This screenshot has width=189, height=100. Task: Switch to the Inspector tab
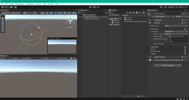(152, 10)
